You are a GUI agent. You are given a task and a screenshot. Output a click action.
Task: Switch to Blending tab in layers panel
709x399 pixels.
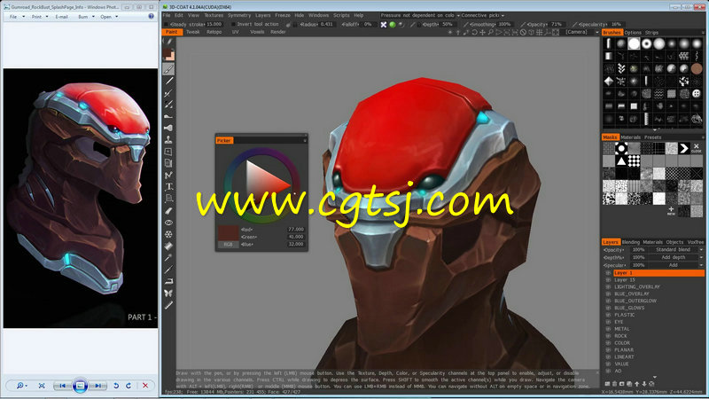(630, 242)
